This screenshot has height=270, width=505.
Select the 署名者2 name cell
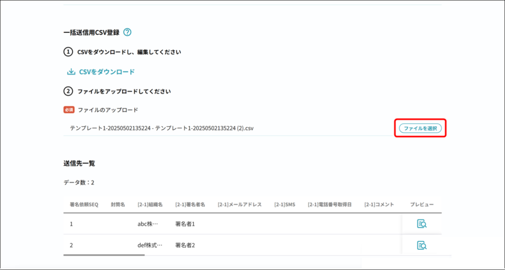(185, 246)
